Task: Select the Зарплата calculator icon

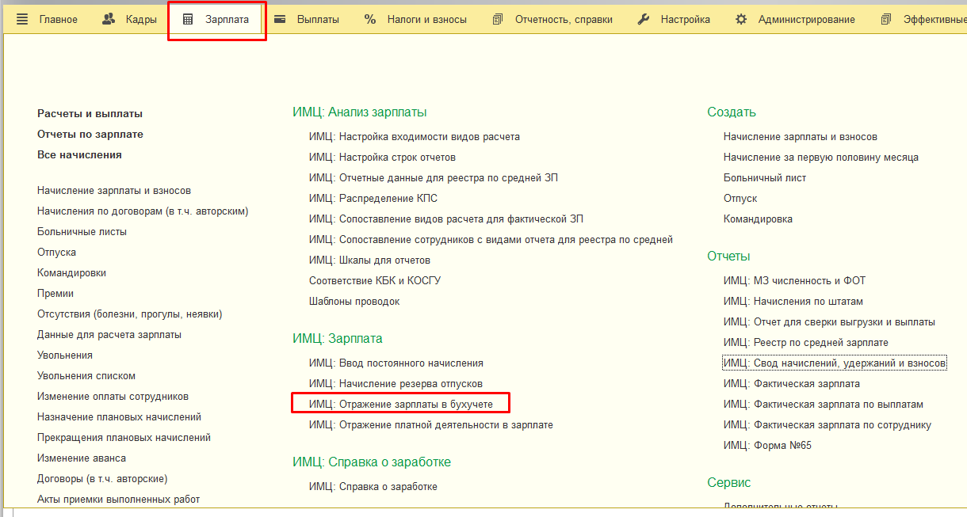Action: pyautogui.click(x=189, y=18)
